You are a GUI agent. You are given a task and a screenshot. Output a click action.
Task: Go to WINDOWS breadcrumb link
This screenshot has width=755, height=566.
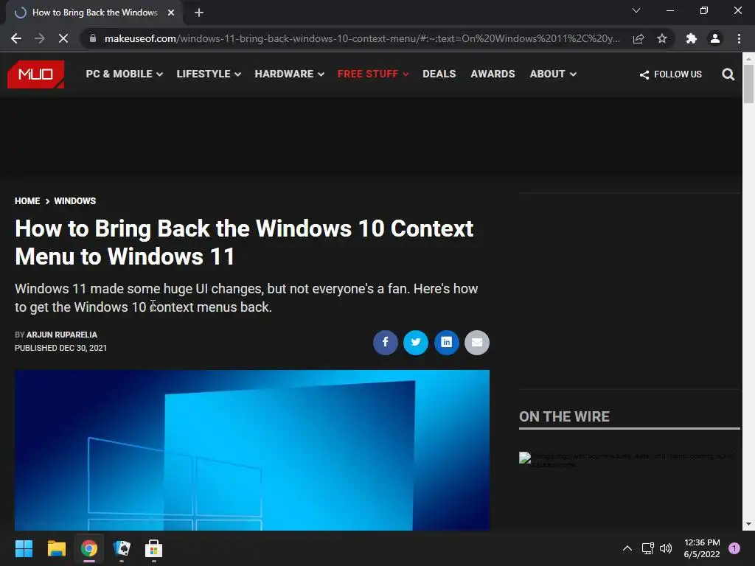tap(74, 200)
